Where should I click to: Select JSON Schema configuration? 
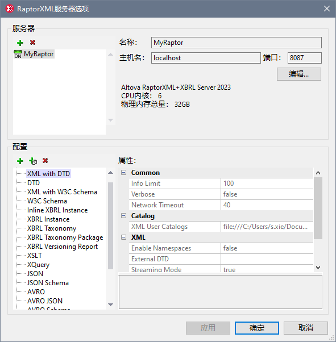tap(48, 283)
